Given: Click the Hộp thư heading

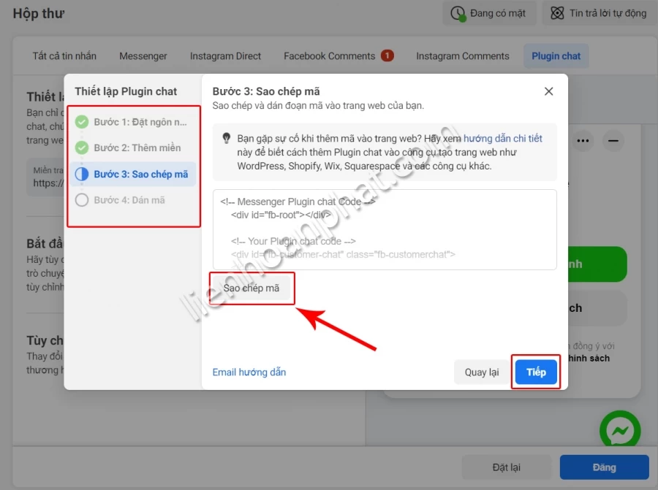Looking at the screenshot, I should click(x=38, y=13).
